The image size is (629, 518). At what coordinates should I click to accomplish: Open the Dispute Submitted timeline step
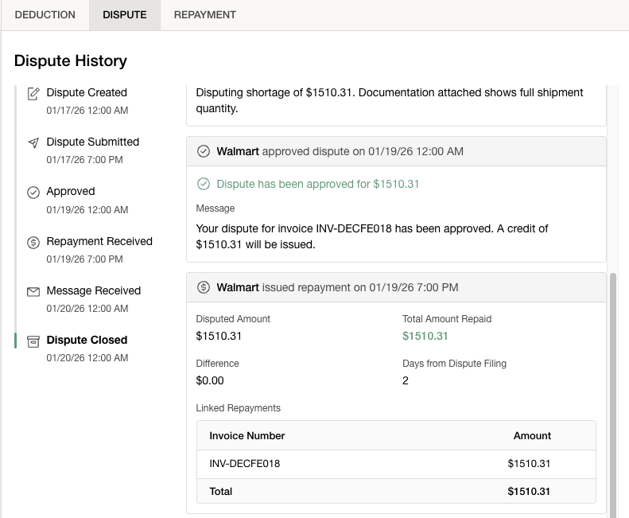(92, 142)
